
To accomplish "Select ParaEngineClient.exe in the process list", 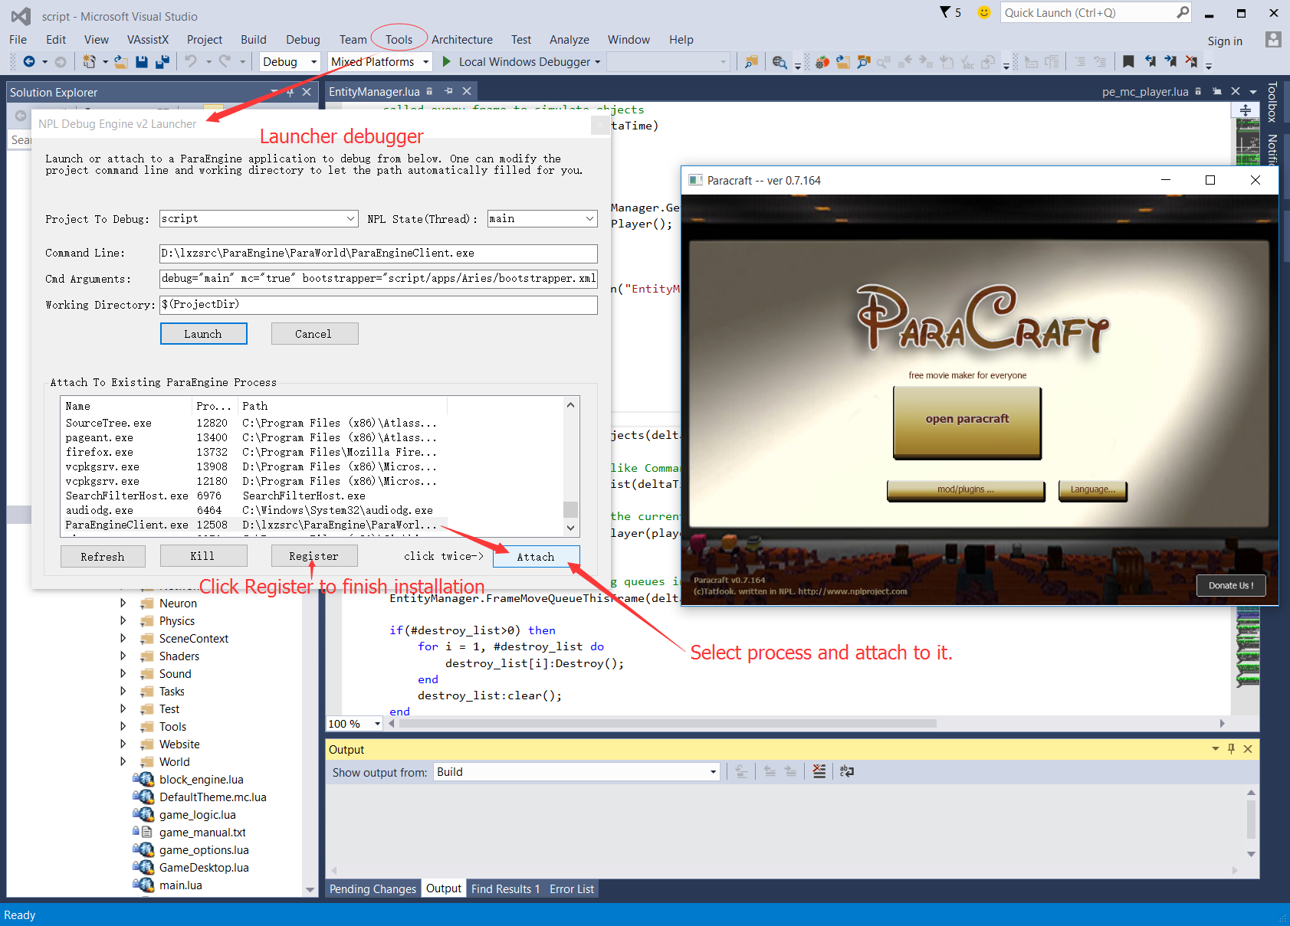I will tap(253, 525).
